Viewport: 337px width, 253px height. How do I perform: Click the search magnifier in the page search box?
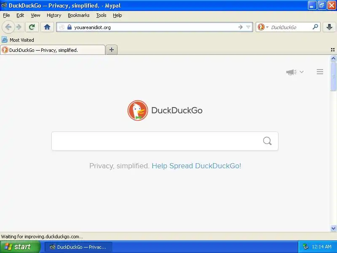pos(267,141)
